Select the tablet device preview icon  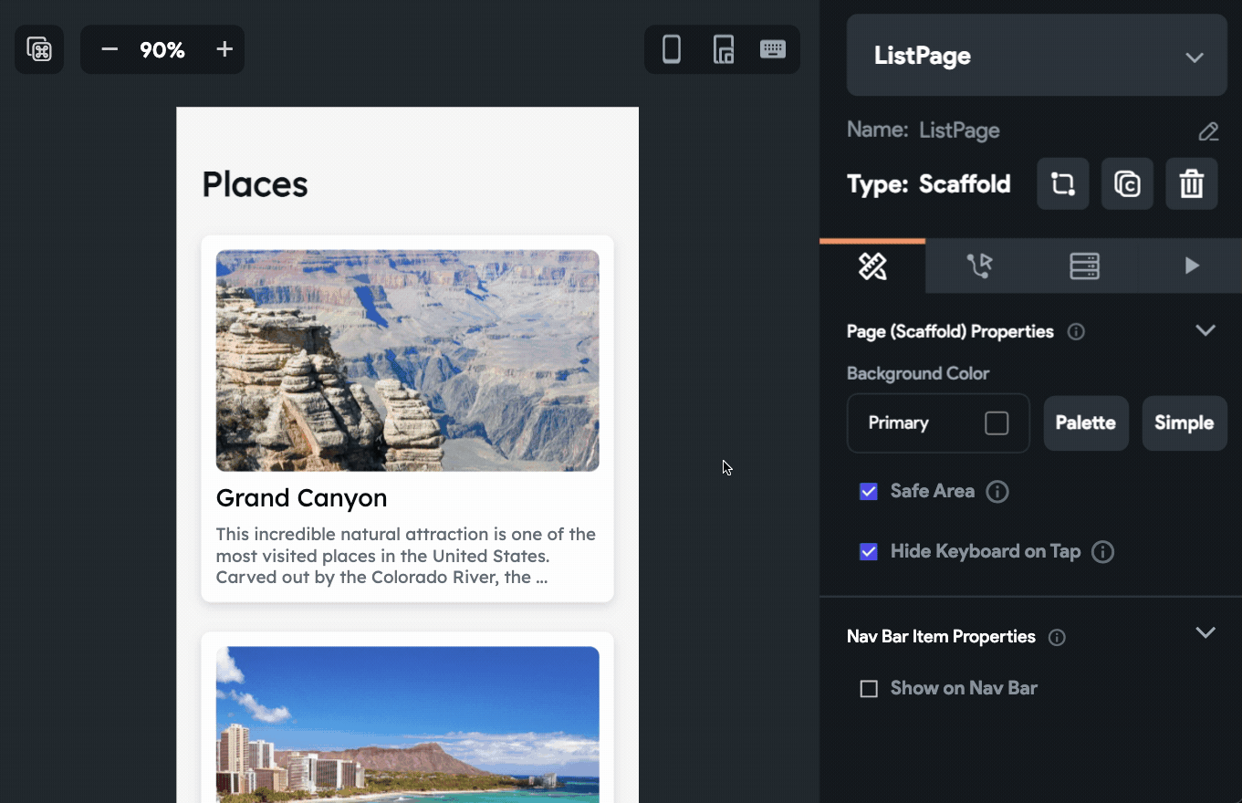pyautogui.click(x=723, y=49)
